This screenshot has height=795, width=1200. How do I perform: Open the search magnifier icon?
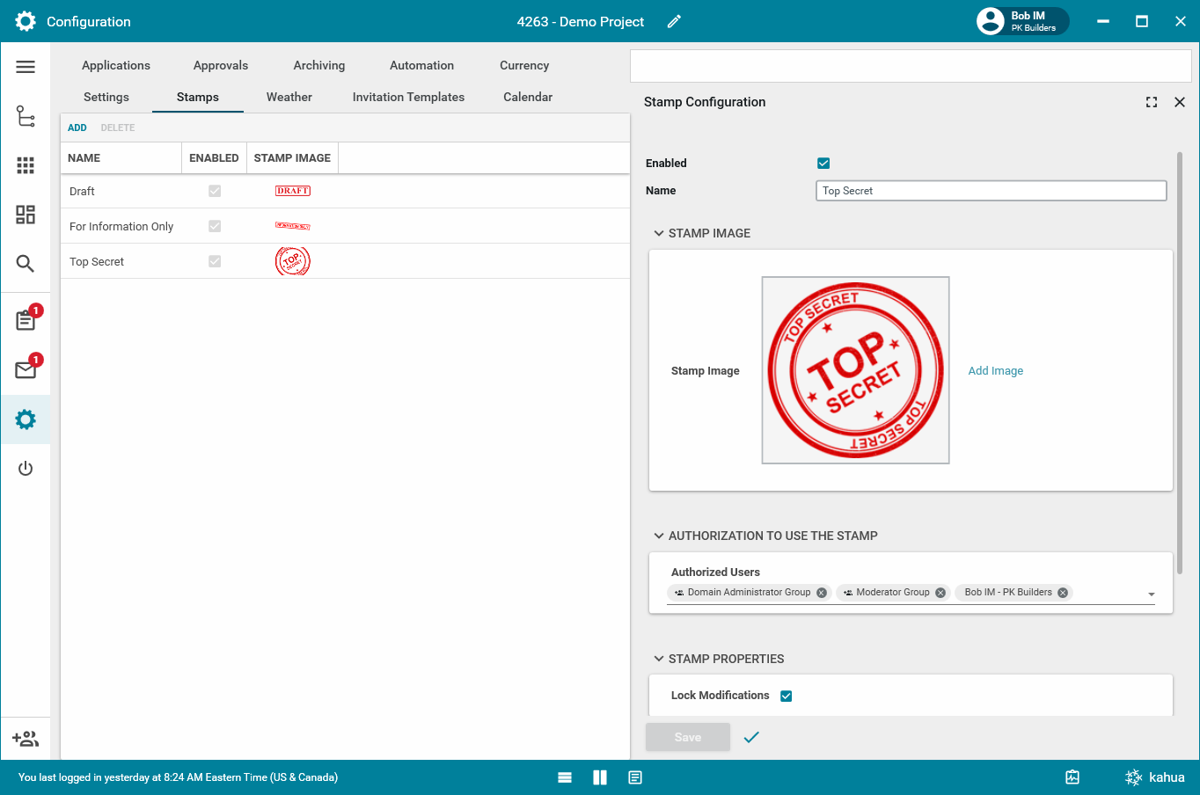click(x=26, y=264)
